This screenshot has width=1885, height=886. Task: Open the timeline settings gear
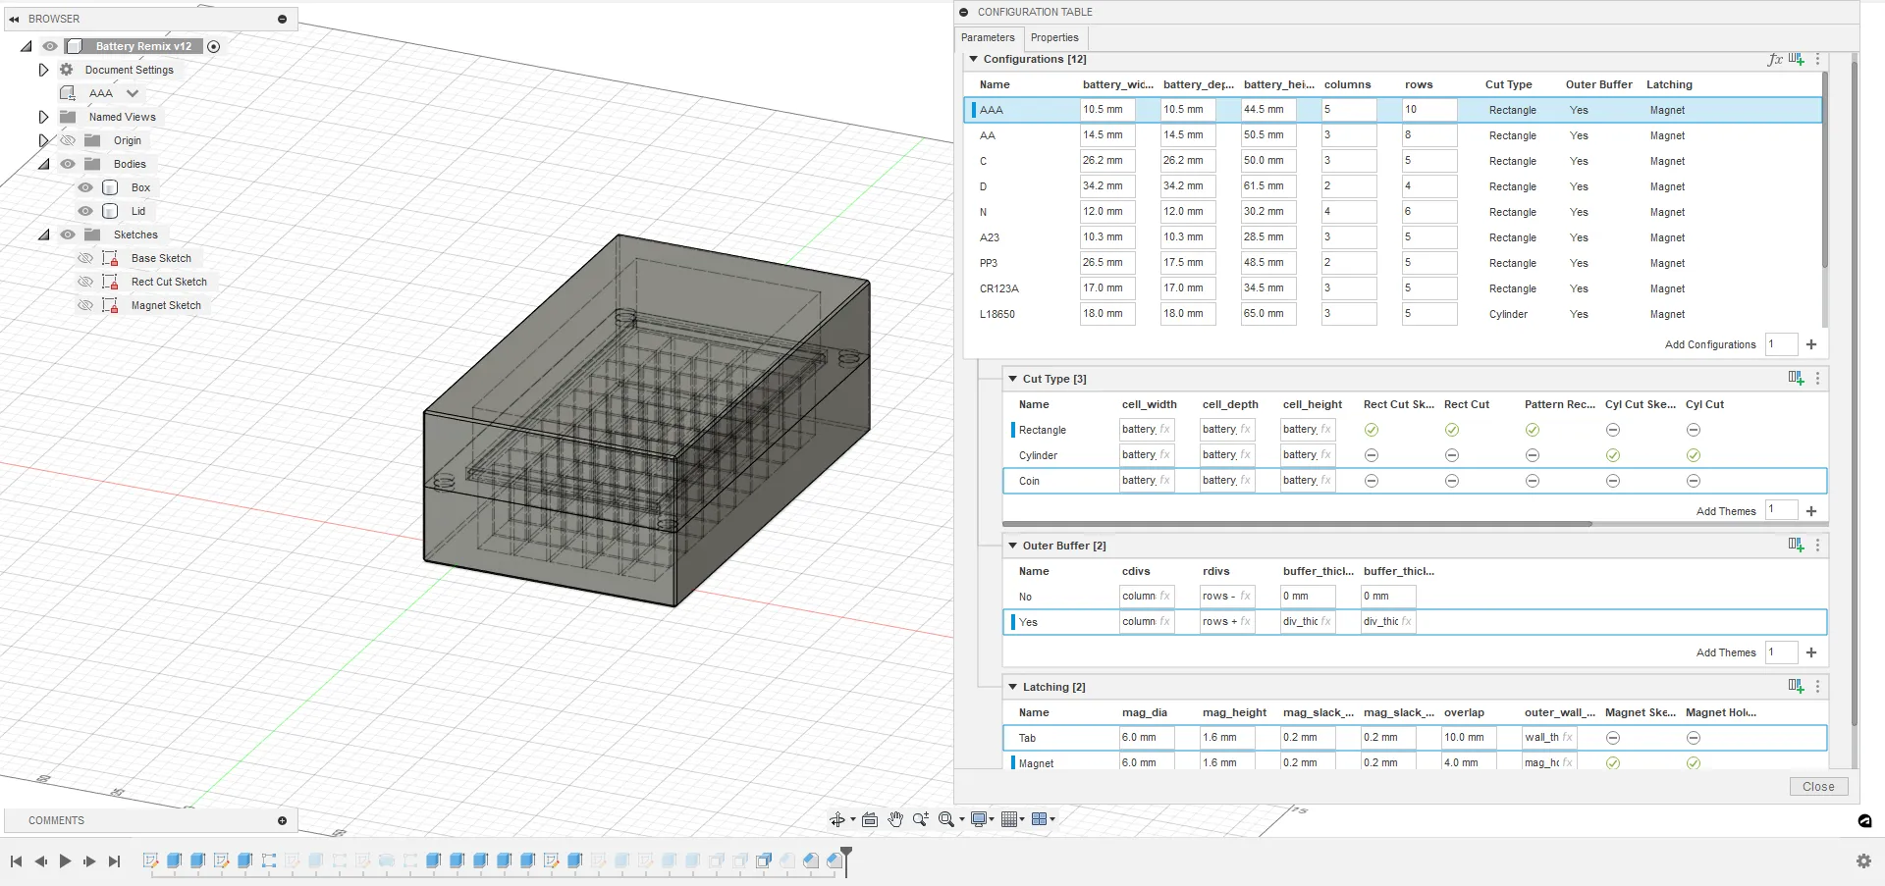tap(1863, 860)
